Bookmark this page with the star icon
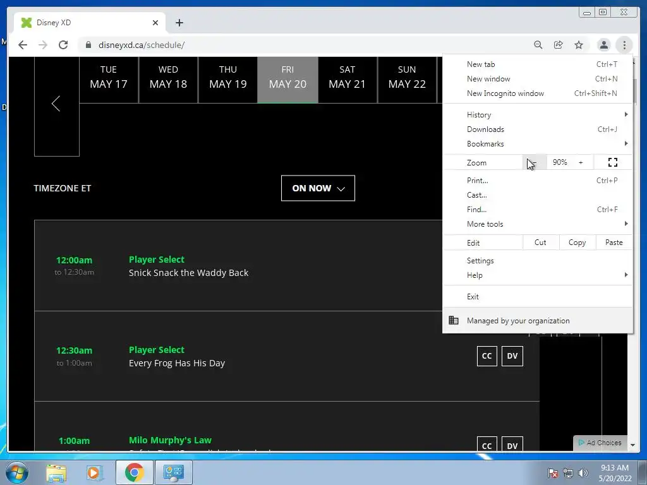647x485 pixels. click(x=579, y=45)
